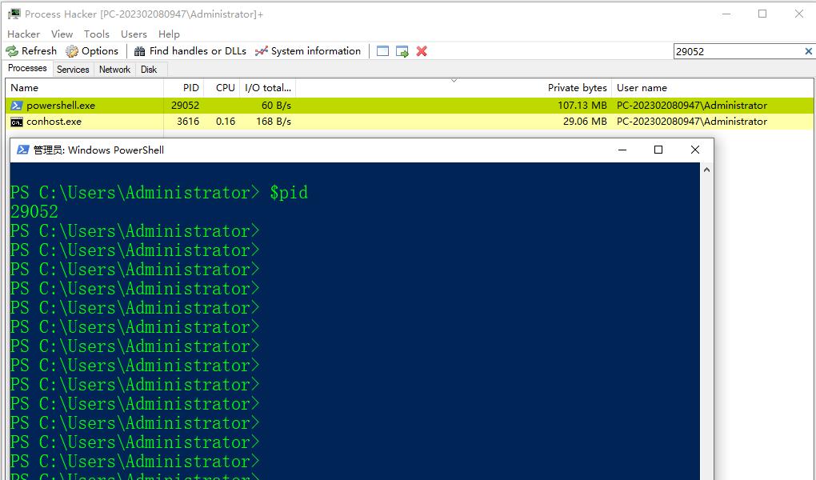Click the find window toolbar icon
This screenshot has width=816, height=480.
382,51
